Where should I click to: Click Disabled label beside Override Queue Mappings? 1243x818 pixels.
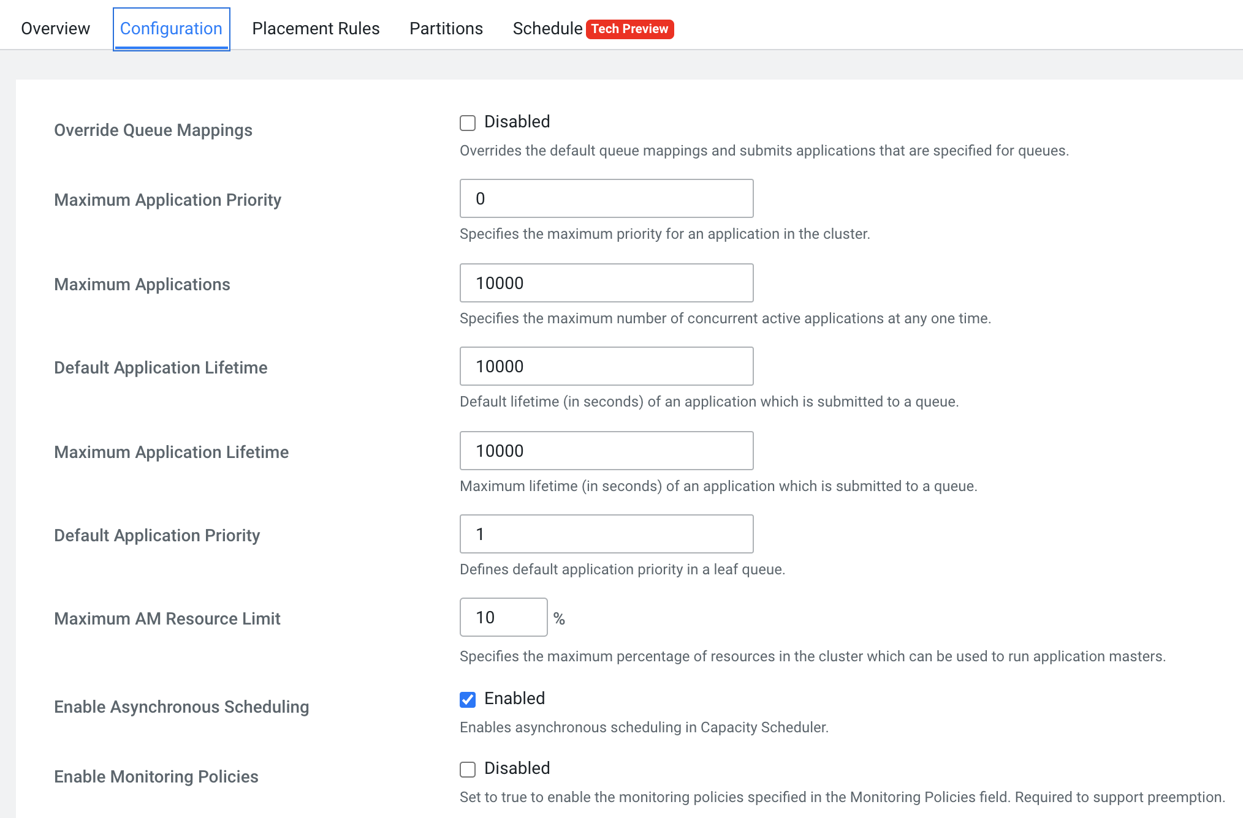point(517,122)
